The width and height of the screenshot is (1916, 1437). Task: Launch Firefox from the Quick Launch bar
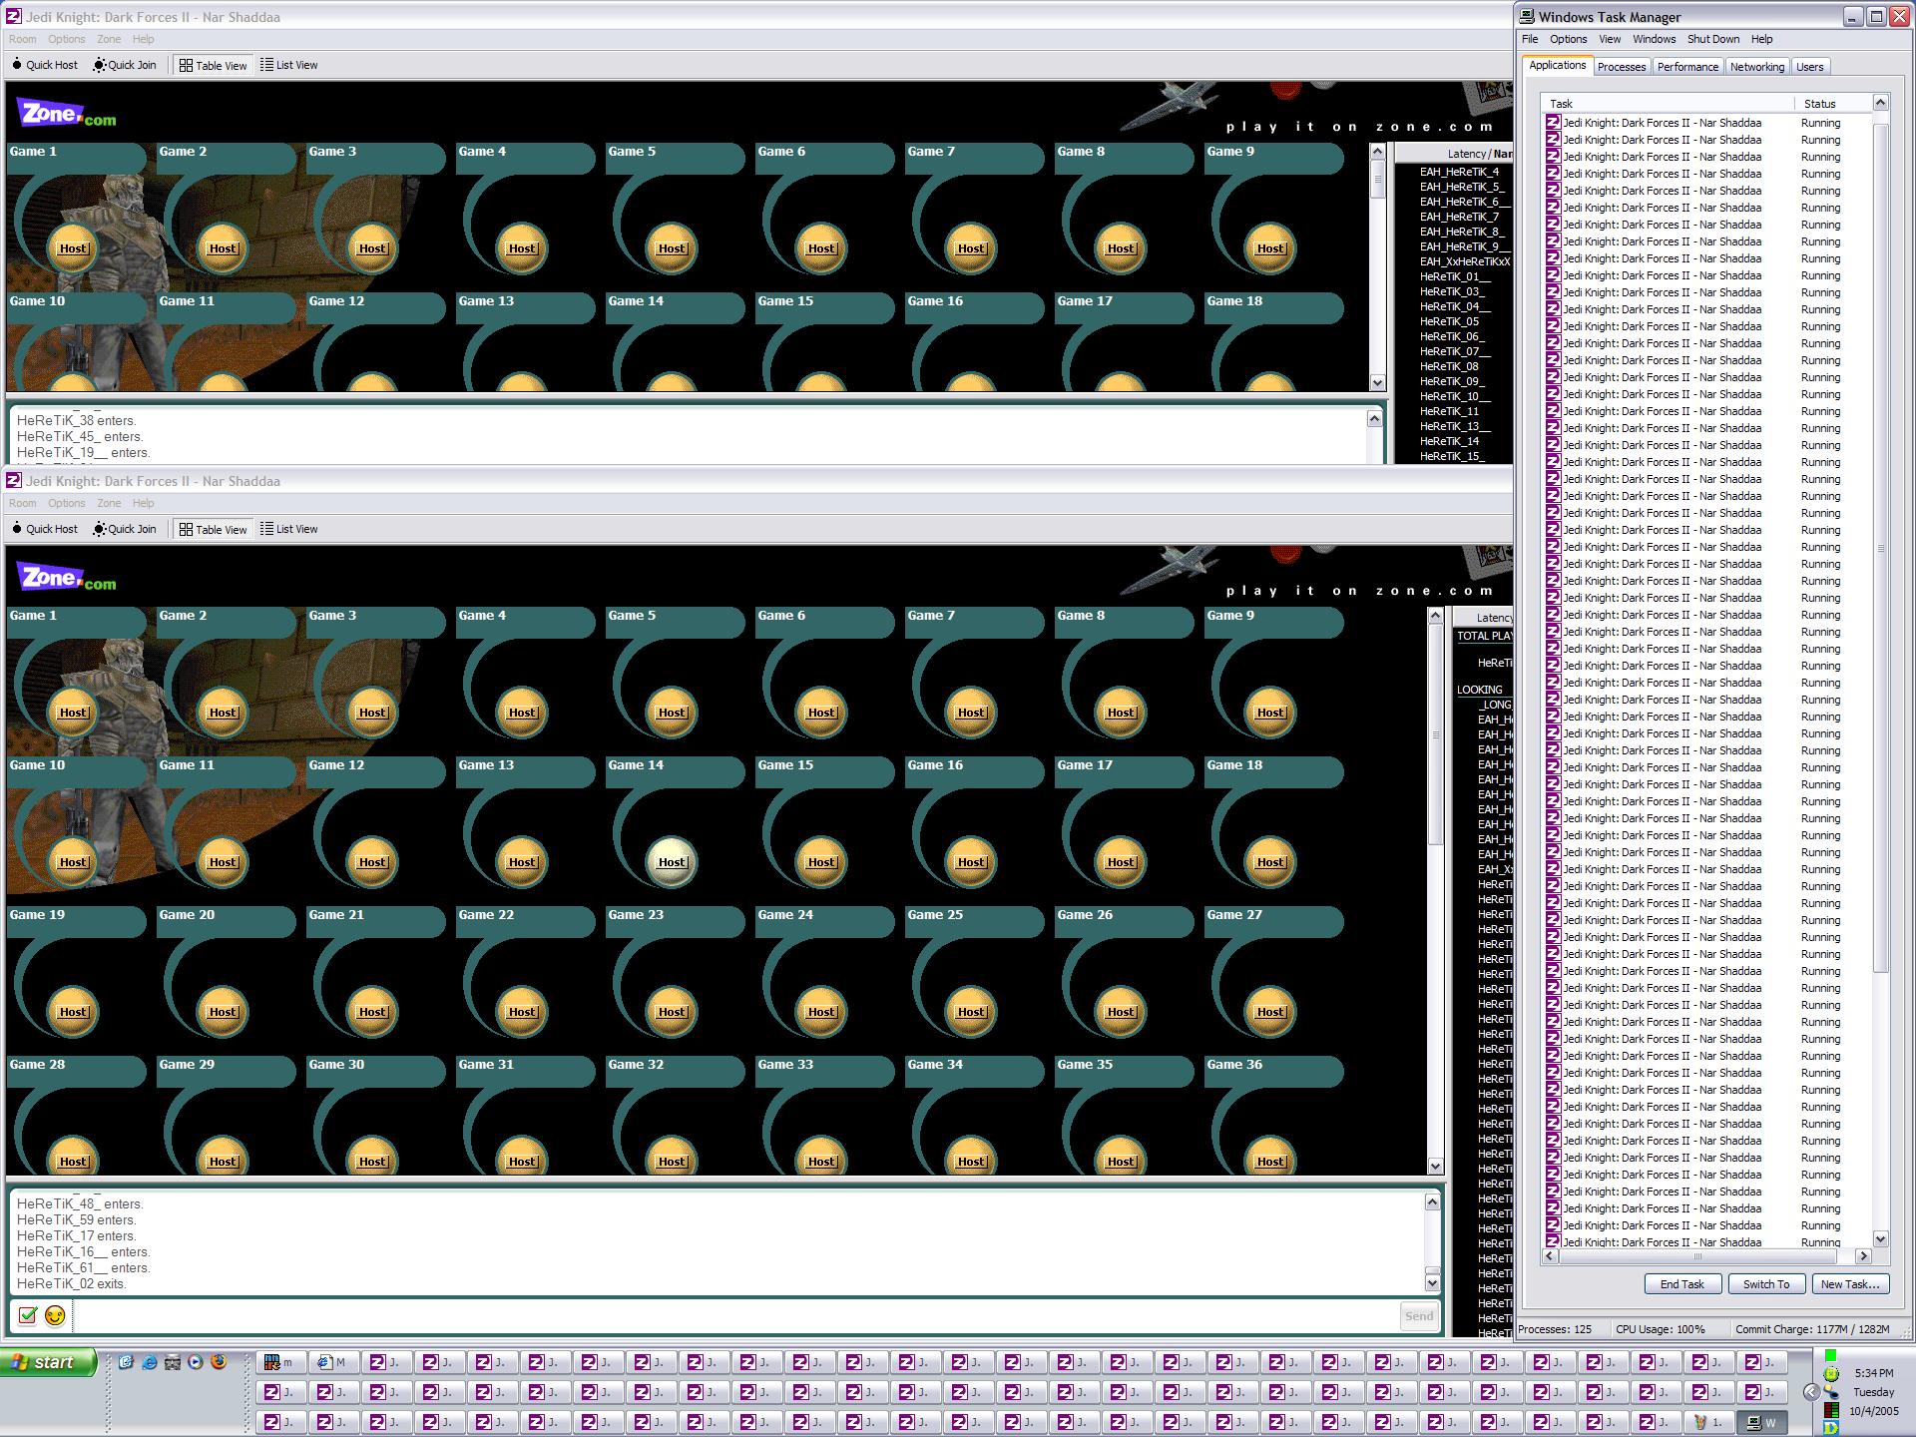(219, 1362)
